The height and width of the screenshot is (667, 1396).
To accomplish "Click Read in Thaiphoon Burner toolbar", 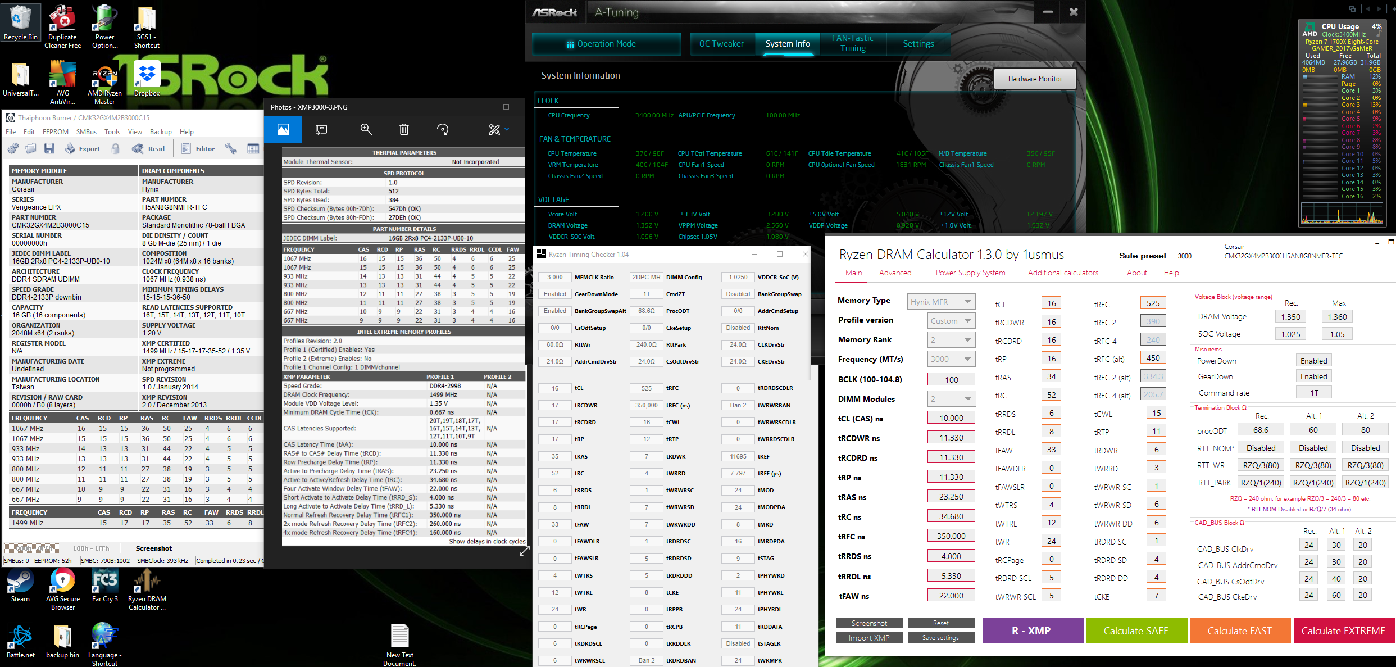I will click(x=148, y=149).
